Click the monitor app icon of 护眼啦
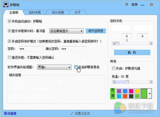Image resolution: width=160 pixels, height=117 pixels. pyautogui.click(x=6, y=5)
